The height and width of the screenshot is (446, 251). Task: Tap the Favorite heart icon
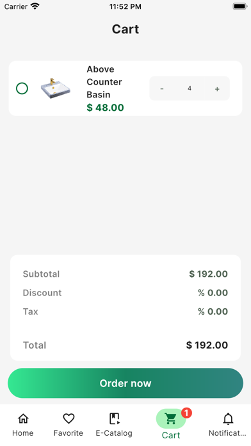pyautogui.click(x=69, y=418)
